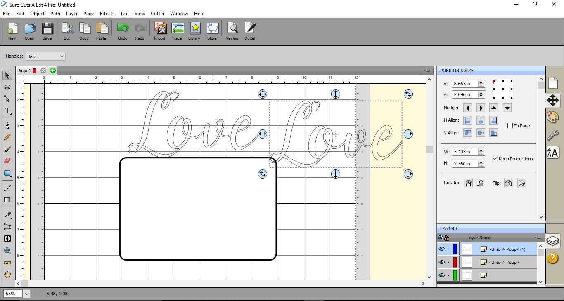Select the Zoom magnifier tool

click(x=7, y=251)
